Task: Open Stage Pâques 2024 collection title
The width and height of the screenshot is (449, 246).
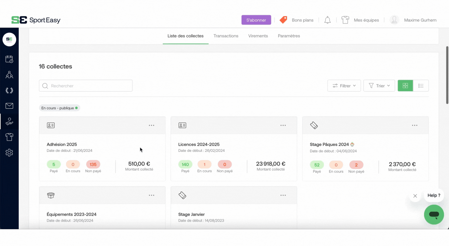Action: coord(332,144)
